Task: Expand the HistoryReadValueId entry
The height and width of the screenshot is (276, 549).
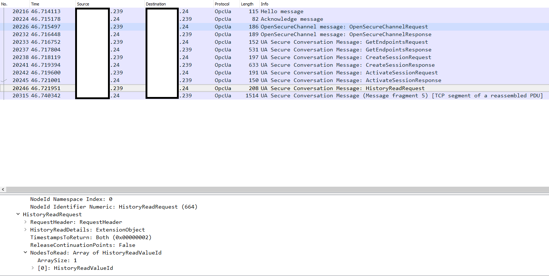Action: click(x=32, y=268)
